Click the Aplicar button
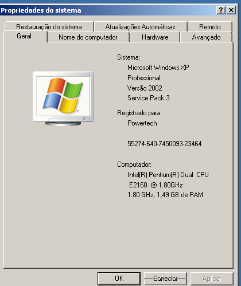241x286 pixels. click(212, 279)
